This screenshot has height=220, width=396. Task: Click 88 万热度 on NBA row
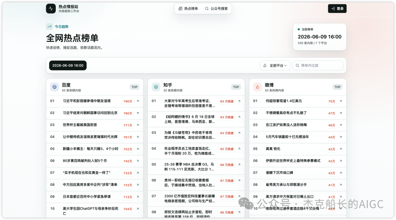tap(227, 165)
